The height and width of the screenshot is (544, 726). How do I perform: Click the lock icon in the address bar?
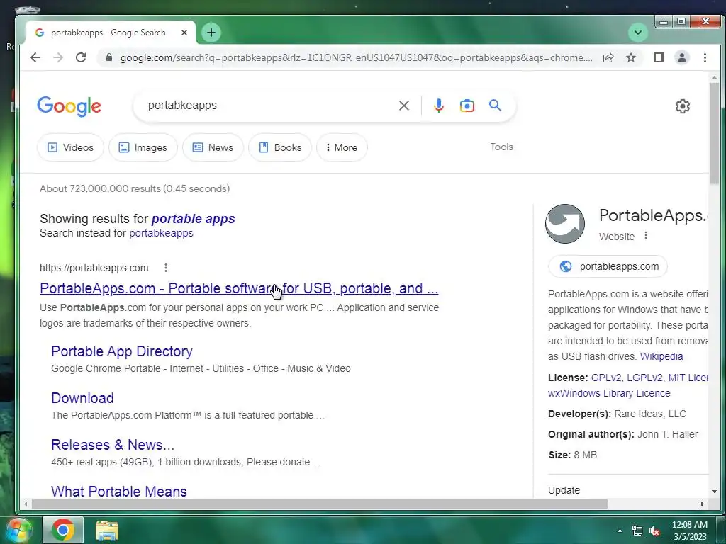(108, 57)
